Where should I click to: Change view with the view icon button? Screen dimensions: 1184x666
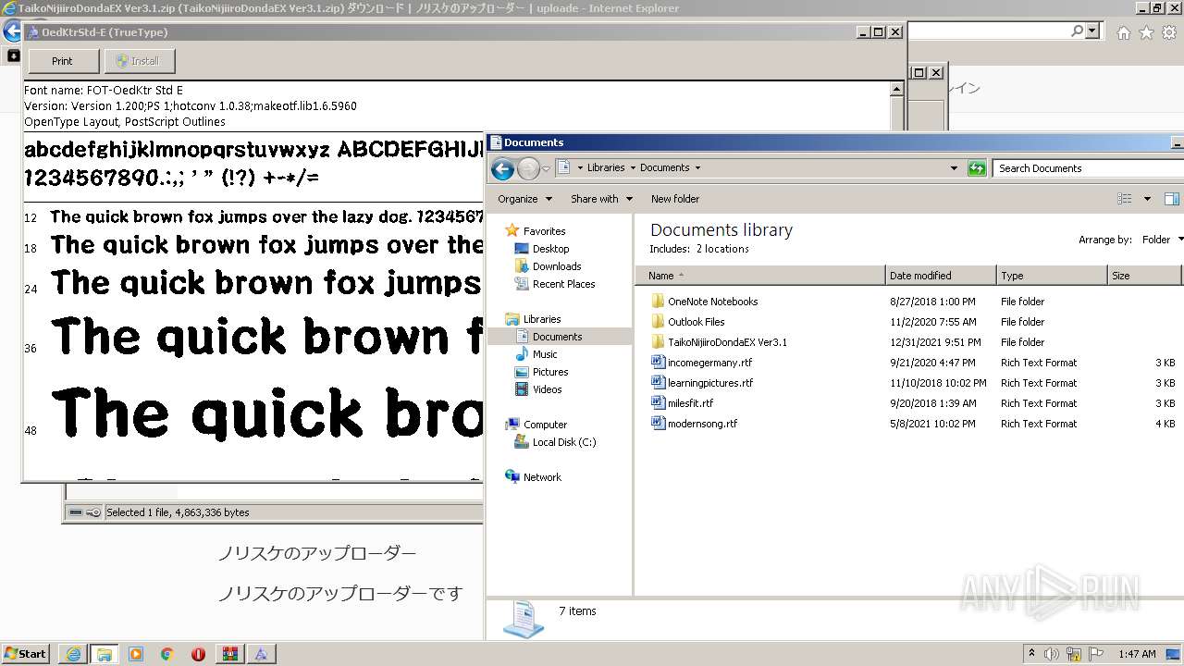coord(1125,199)
